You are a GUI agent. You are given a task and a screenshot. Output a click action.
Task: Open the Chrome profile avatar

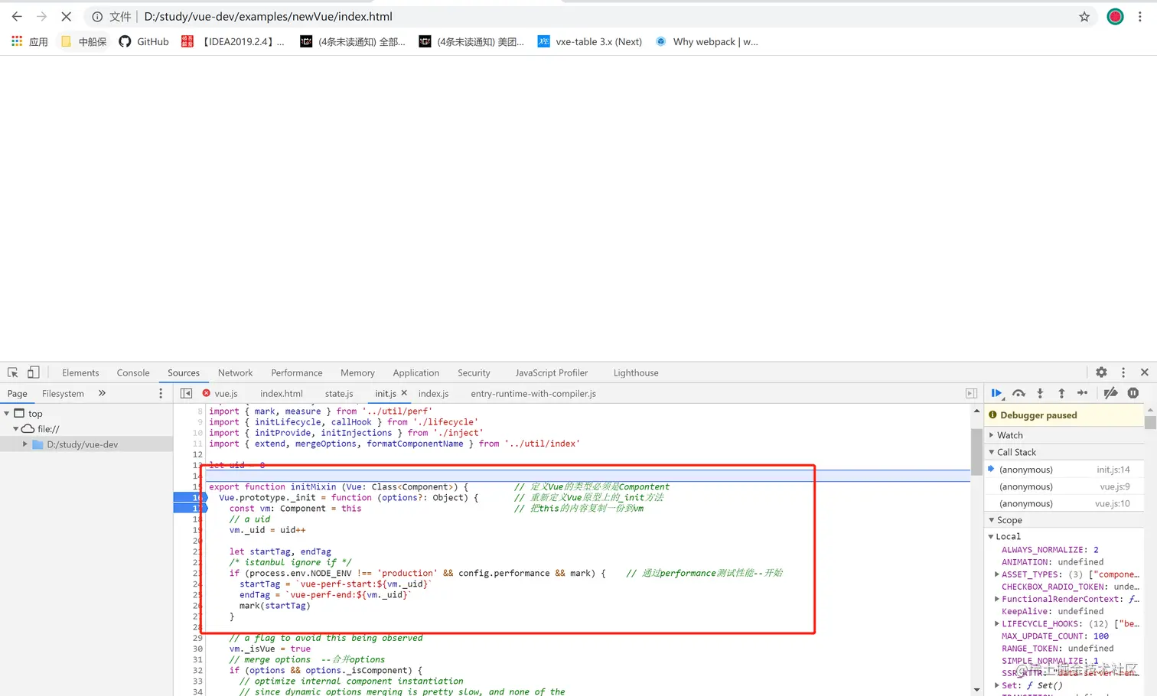click(1115, 16)
